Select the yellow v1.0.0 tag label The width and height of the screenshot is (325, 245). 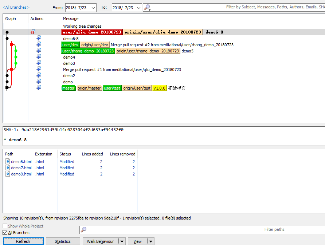coord(159,88)
